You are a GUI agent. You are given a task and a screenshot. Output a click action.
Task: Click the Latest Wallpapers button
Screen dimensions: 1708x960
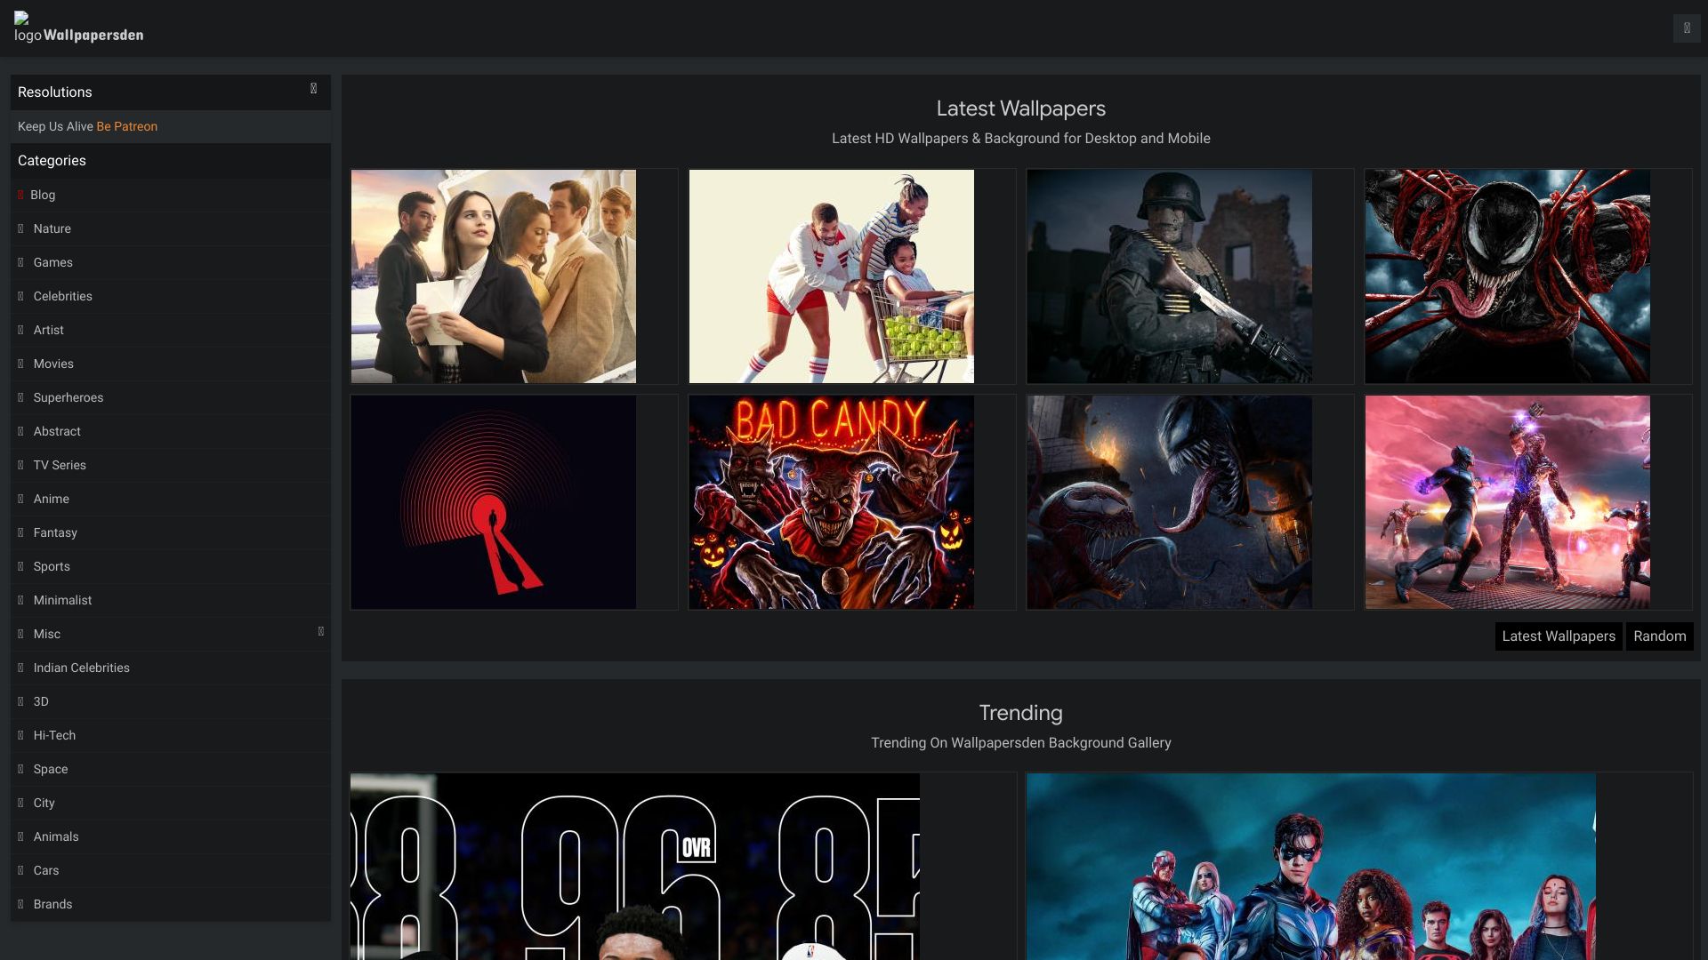coord(1559,636)
